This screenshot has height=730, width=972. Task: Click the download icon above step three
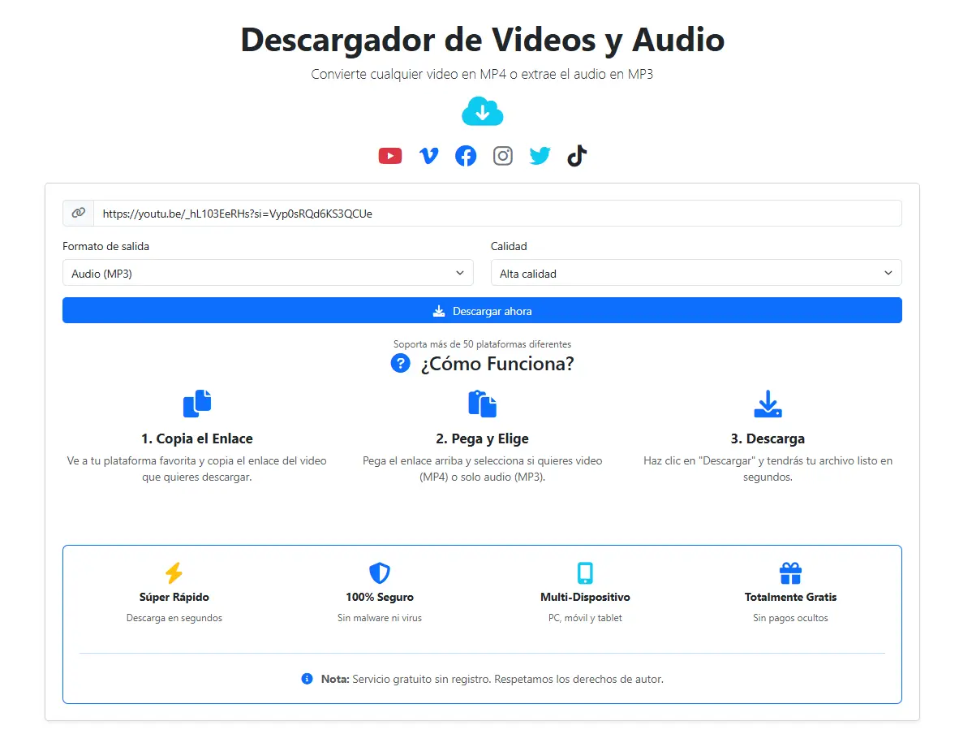pyautogui.click(x=768, y=403)
